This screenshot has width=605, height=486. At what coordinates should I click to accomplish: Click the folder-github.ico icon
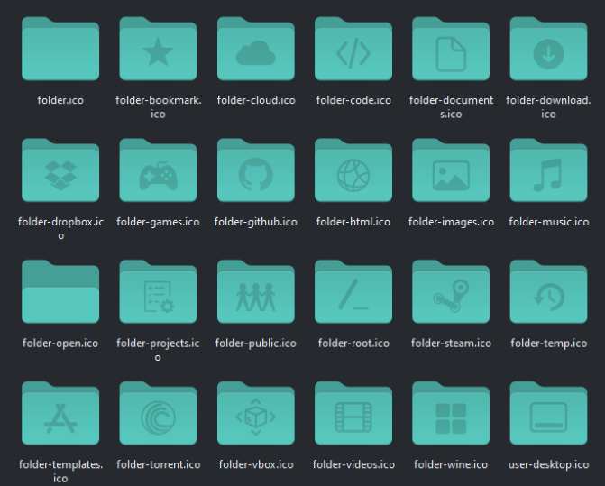pyautogui.click(x=255, y=175)
